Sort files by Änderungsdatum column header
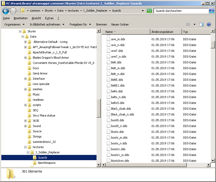 tap(162, 32)
